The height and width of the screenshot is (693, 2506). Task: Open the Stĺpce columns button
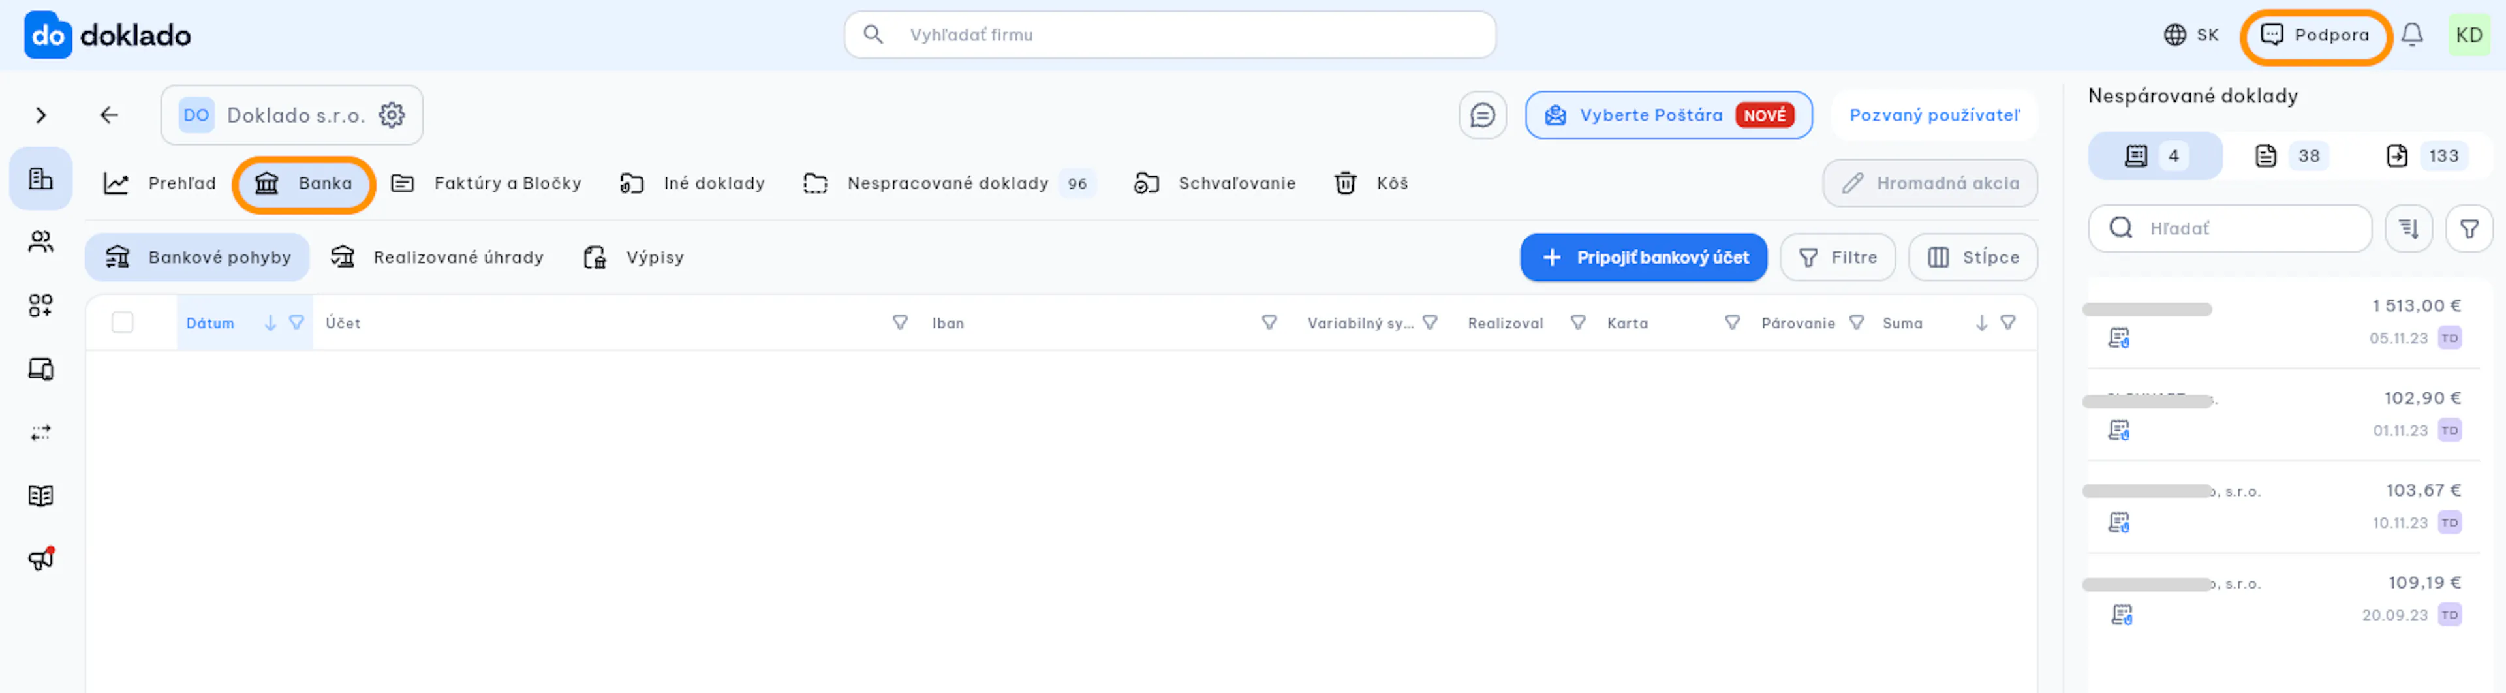coord(1973,257)
